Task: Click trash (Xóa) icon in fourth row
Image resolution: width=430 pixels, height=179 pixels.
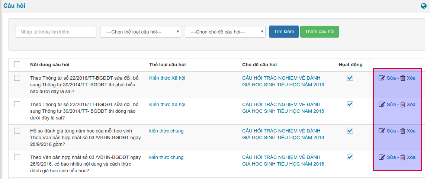Action: tap(402, 157)
